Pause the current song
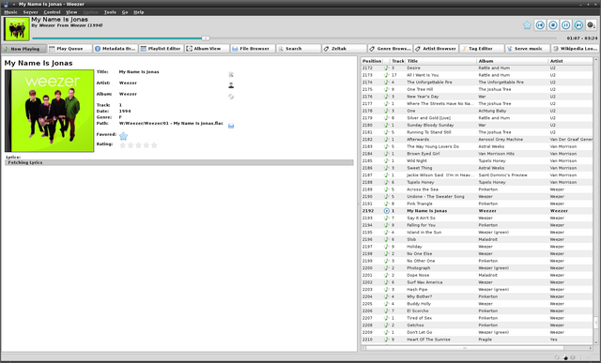This screenshot has height=363, width=601. pos(565,25)
